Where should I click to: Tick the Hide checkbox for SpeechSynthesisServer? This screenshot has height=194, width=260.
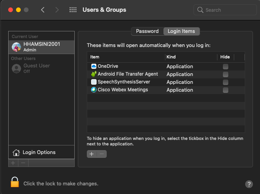click(x=225, y=82)
